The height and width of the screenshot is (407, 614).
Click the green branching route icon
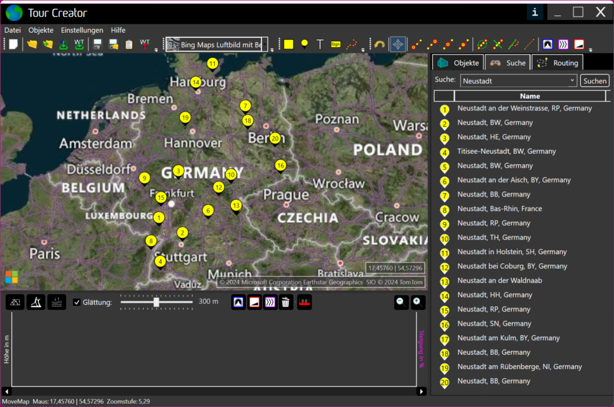tap(514, 45)
